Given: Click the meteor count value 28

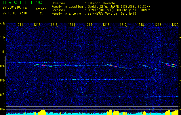Looking at the screenshot, I should pyautogui.click(x=42, y=13).
